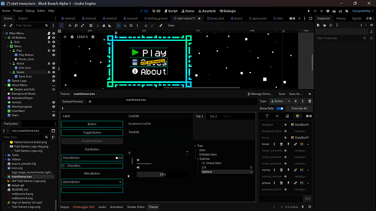
Task: Open the viewport View menu
Action: (x=171, y=26)
